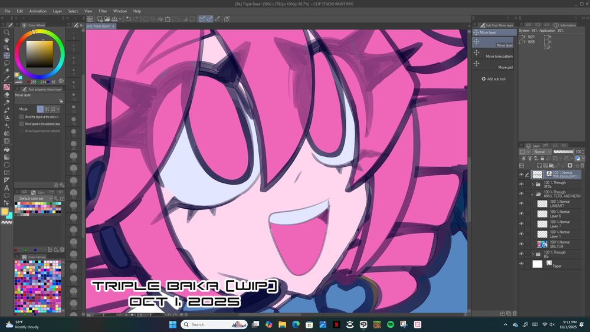Choose the Move grid sub tool
Viewport: 590px width, 332px height.
point(493,66)
